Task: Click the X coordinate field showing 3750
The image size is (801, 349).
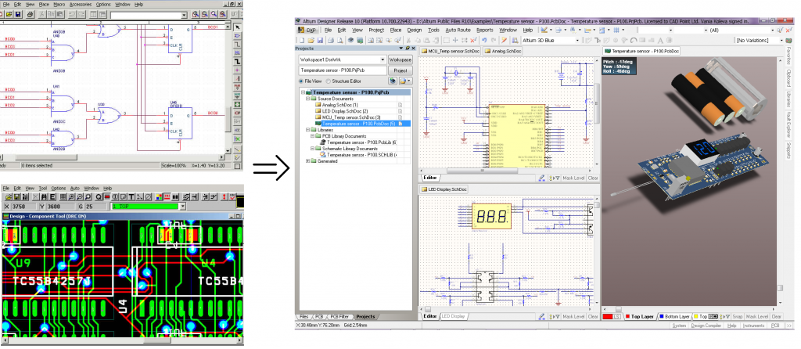Action: [x=23, y=207]
